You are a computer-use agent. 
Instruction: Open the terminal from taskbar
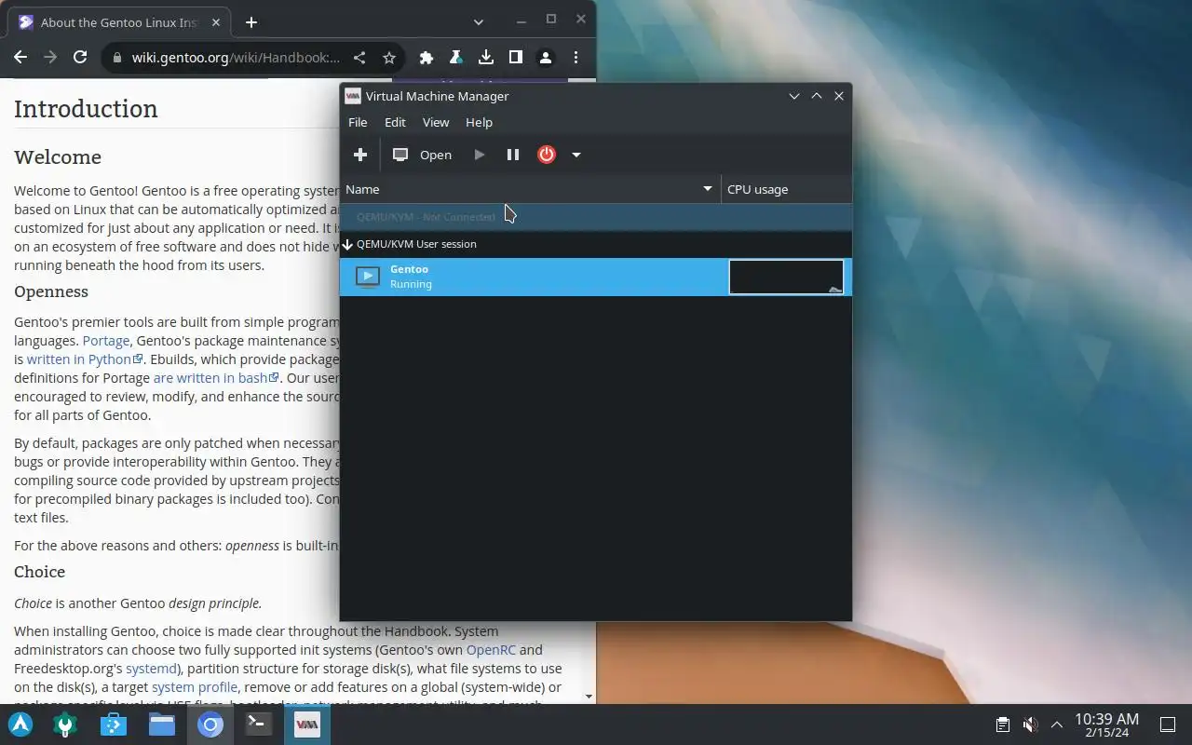coord(259,725)
